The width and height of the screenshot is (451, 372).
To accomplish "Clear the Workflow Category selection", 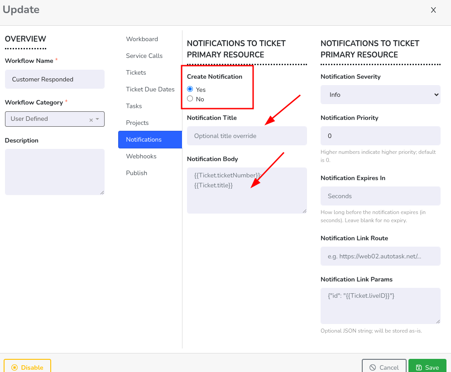I will [91, 119].
